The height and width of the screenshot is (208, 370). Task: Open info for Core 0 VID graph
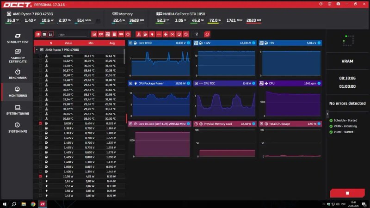[x=188, y=43]
